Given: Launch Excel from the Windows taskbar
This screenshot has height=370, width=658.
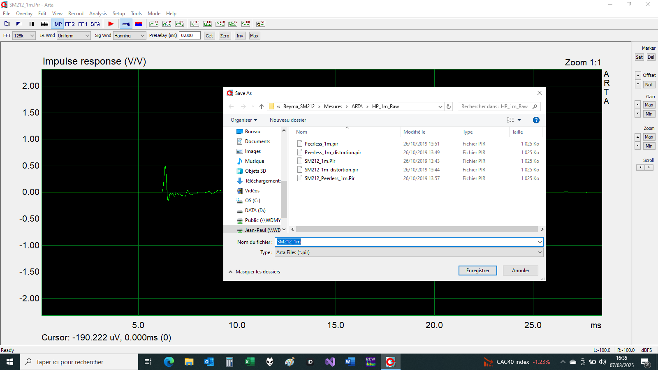Looking at the screenshot, I should 249,362.
